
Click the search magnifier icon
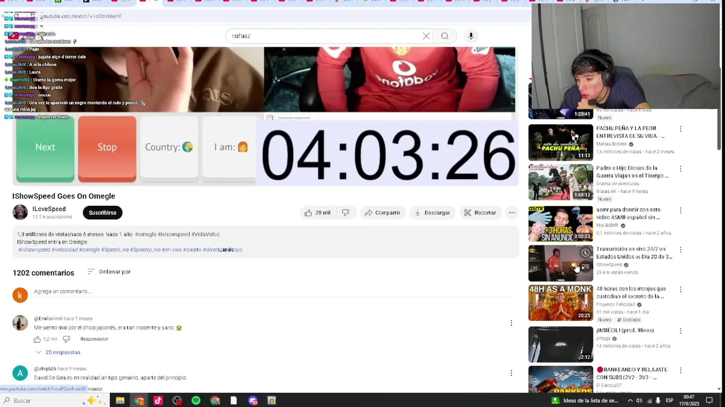point(445,36)
